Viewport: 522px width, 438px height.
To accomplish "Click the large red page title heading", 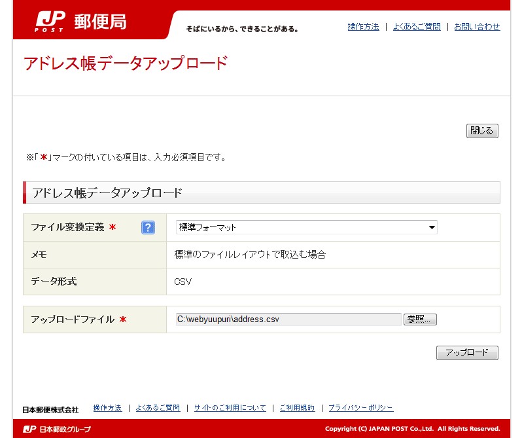I will tap(126, 64).
